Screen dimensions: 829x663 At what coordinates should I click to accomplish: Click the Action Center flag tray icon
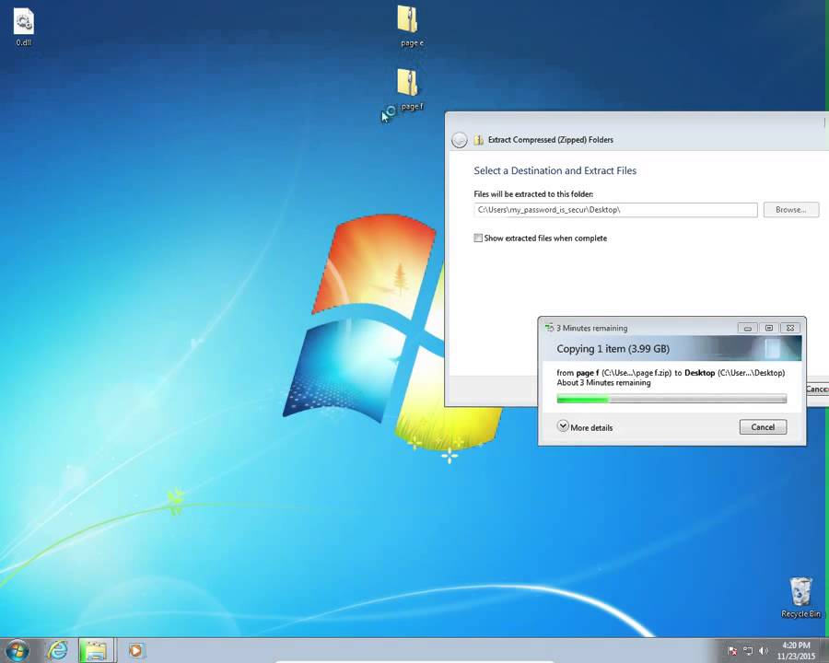732,651
